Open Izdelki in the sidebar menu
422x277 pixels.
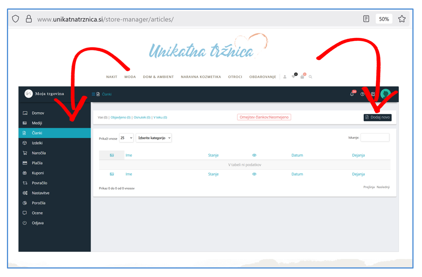click(x=37, y=143)
